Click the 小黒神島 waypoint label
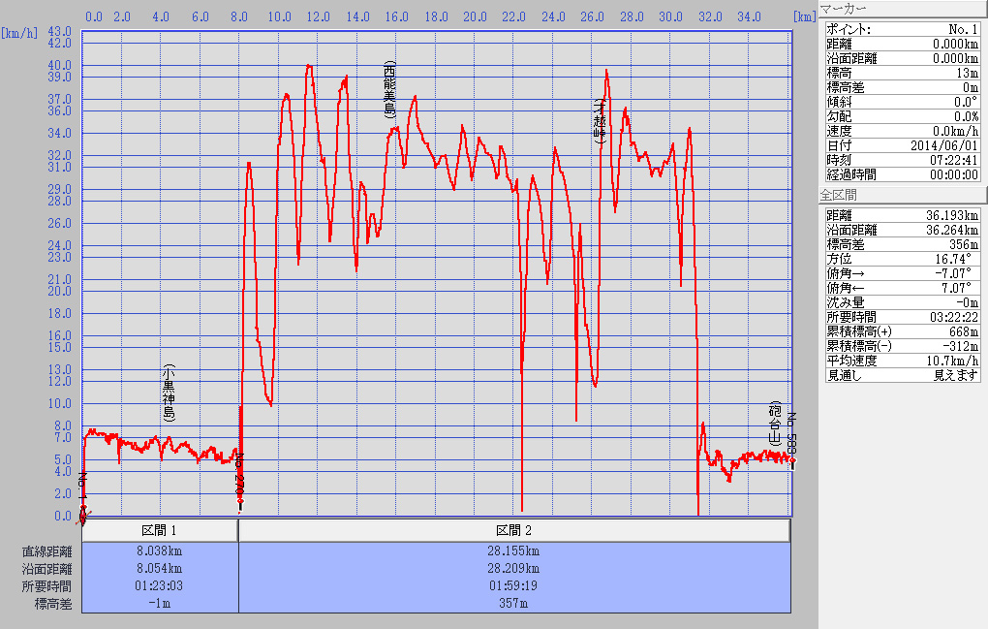988x629 pixels. click(x=169, y=393)
